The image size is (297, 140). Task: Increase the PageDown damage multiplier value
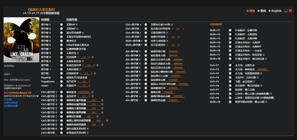[89, 82]
